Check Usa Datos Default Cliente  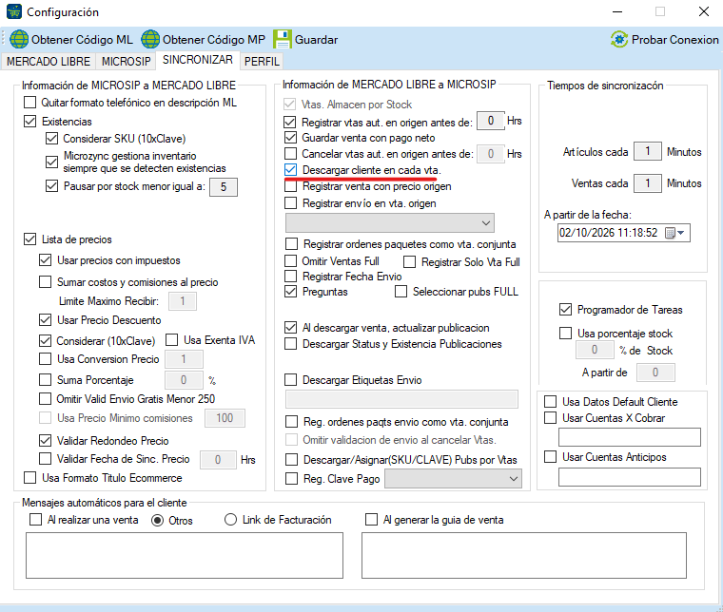(550, 402)
